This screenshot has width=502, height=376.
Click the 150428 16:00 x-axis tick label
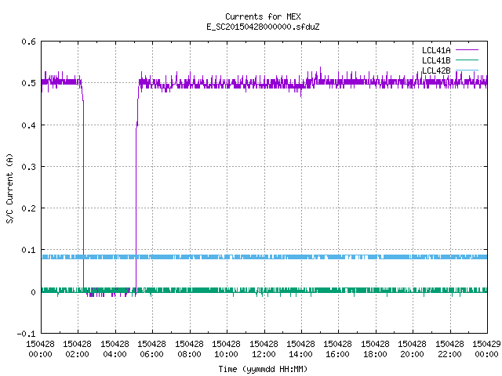pyautogui.click(x=337, y=349)
